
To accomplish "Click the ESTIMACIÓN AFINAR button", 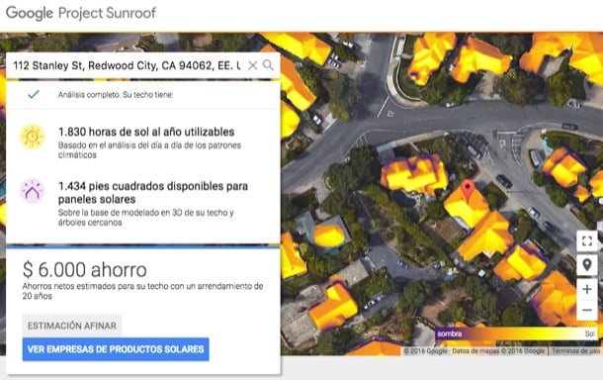I will coord(72,326).
